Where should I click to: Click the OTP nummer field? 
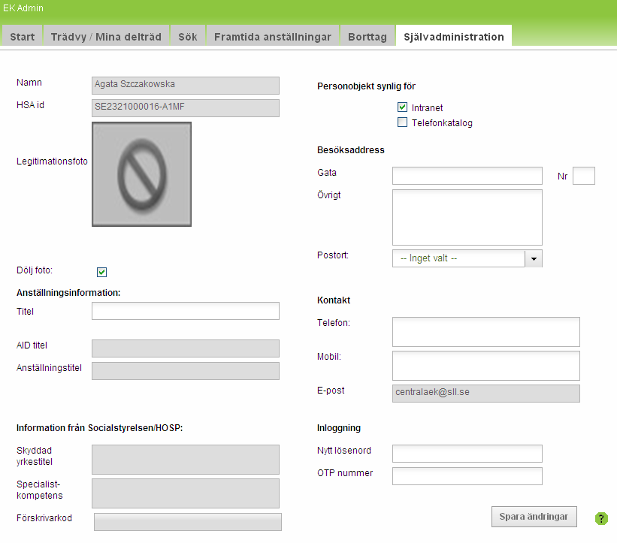coord(467,476)
